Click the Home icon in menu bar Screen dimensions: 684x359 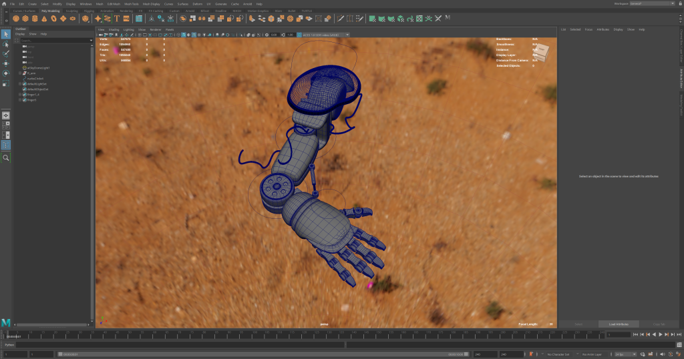click(3, 4)
